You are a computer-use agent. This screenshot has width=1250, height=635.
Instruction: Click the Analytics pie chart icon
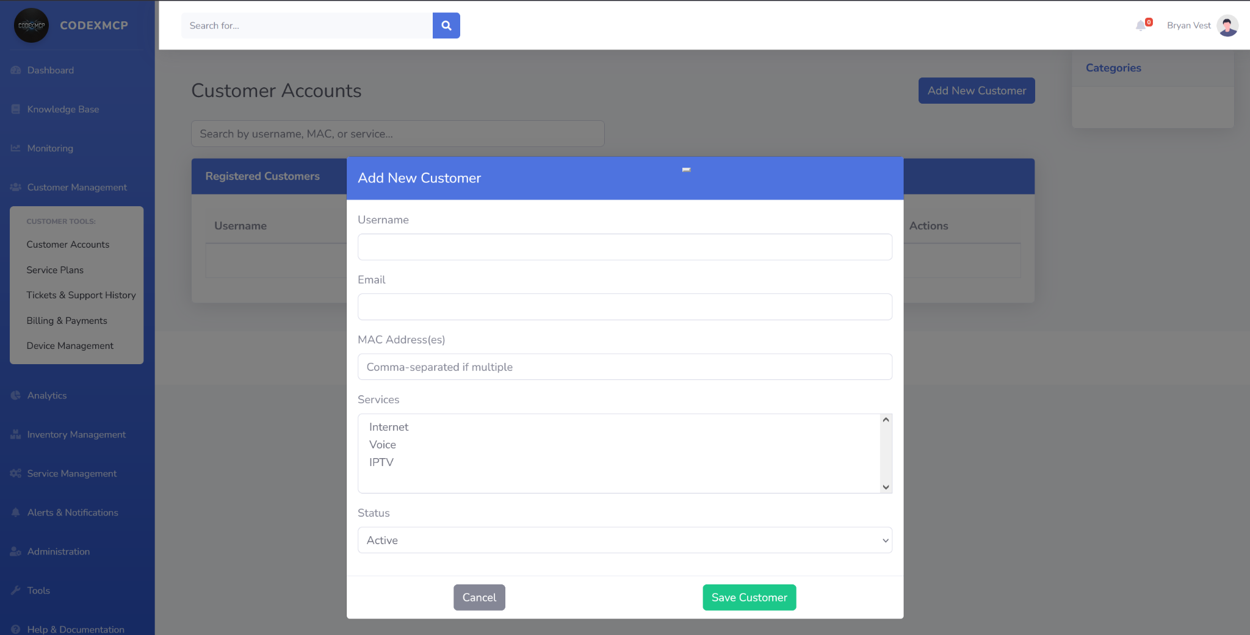pos(15,395)
